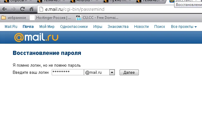
Task: Open the Почта navigation link
Action: point(28,27)
